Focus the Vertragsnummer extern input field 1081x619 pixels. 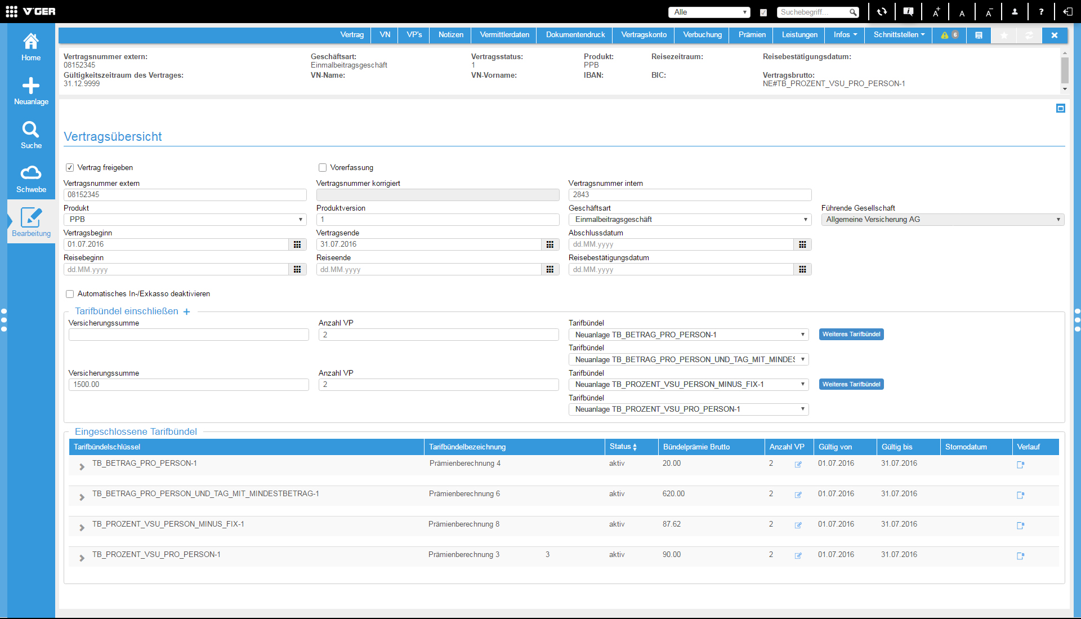(185, 195)
